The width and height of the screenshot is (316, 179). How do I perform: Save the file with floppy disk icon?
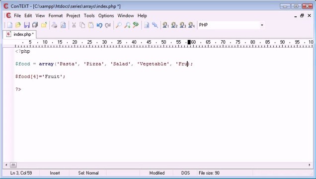27,25
